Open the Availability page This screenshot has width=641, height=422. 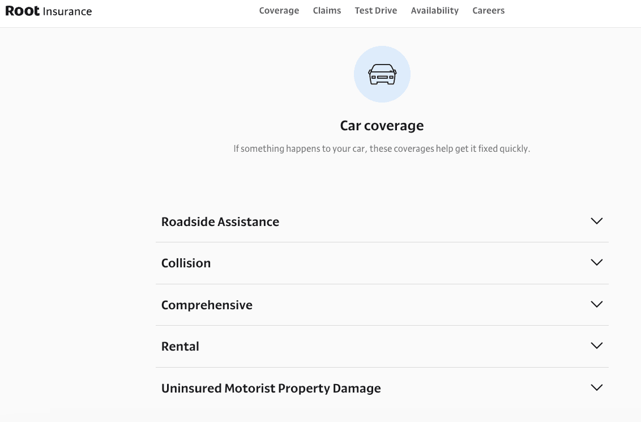pyautogui.click(x=435, y=10)
